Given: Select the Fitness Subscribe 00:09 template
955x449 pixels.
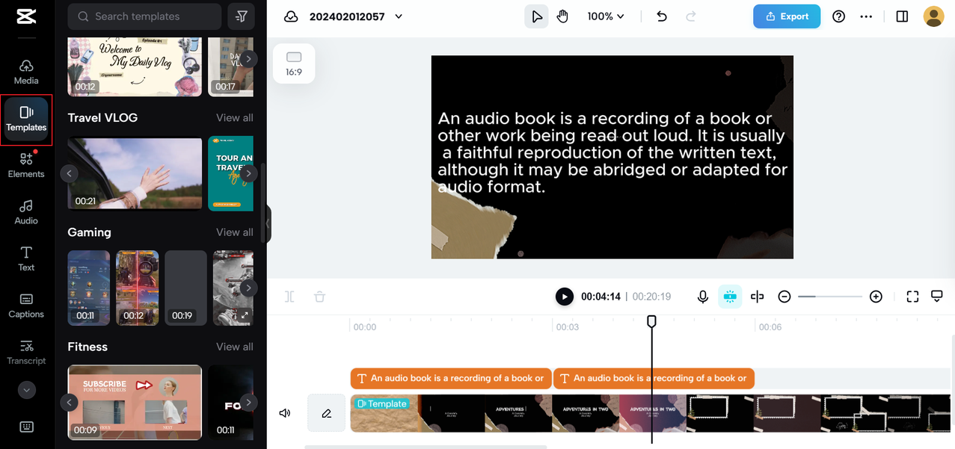Looking at the screenshot, I should coord(135,403).
